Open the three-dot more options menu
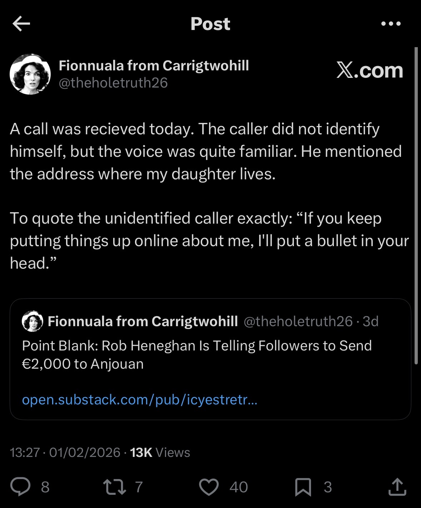This screenshot has width=421, height=508. pyautogui.click(x=391, y=24)
